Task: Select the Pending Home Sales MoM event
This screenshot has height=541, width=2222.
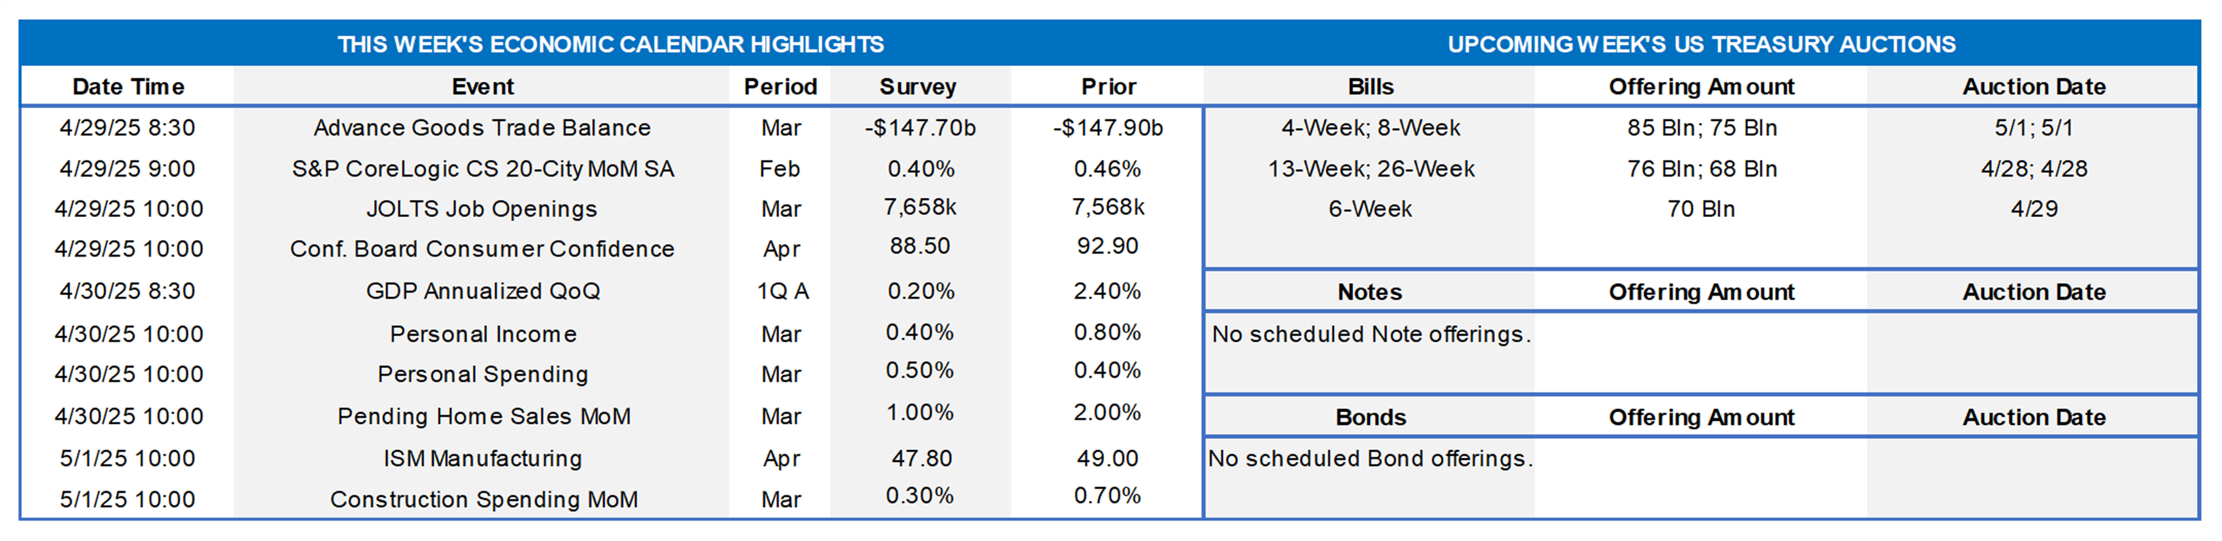Action: point(483,416)
